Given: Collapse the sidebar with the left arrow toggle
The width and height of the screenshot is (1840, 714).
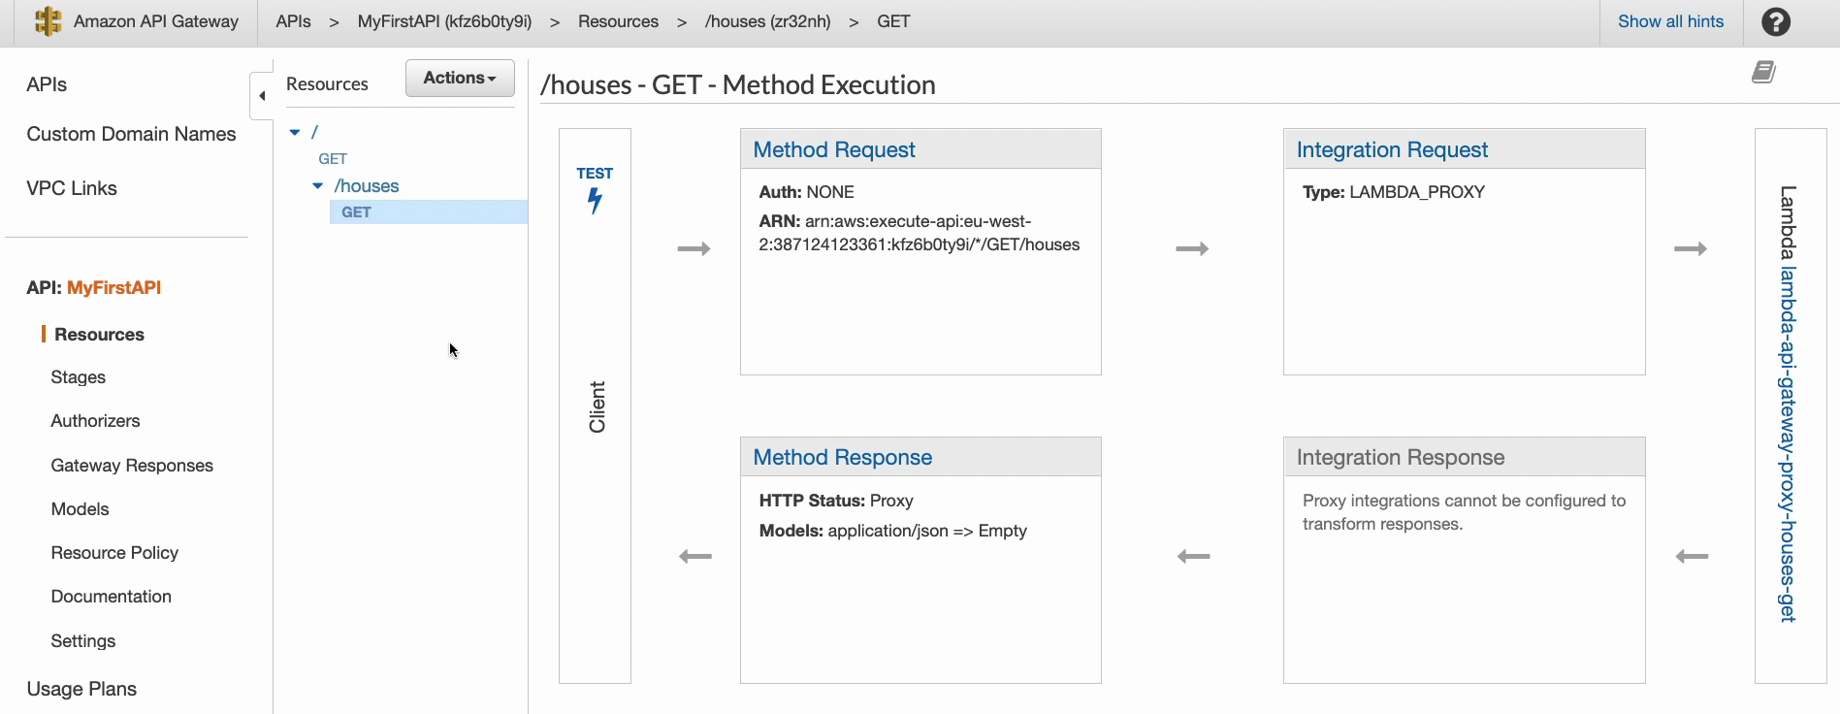Looking at the screenshot, I should pos(262,96).
